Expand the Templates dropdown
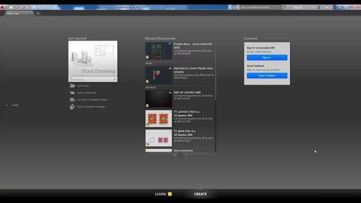This screenshot has width=361, height=203. coord(93,80)
